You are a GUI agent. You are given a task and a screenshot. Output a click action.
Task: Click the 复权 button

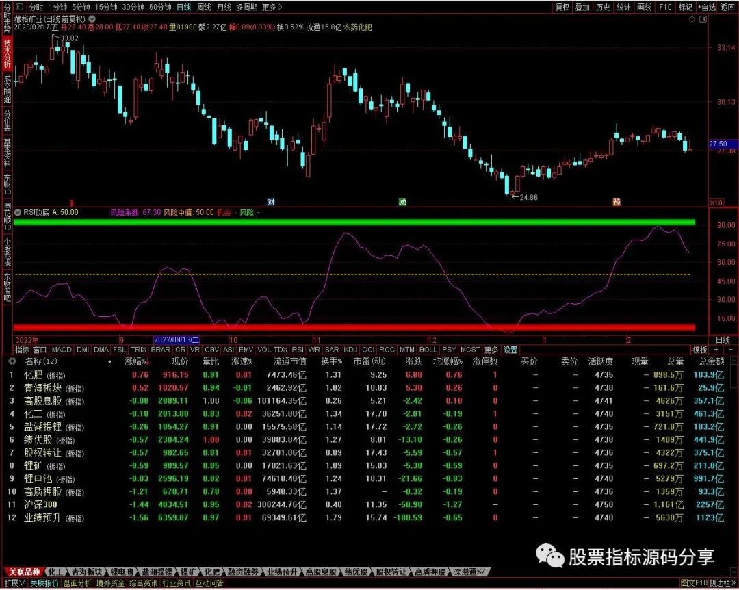coord(562,7)
